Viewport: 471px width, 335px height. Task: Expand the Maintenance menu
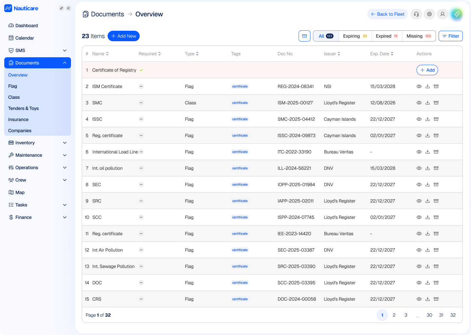(38, 155)
